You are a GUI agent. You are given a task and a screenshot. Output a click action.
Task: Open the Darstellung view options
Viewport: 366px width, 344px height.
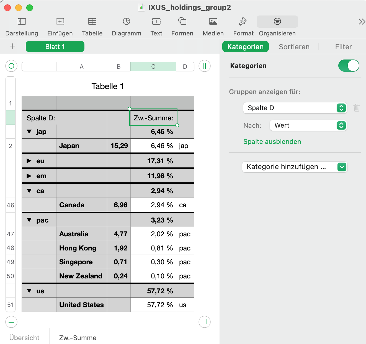(x=22, y=22)
